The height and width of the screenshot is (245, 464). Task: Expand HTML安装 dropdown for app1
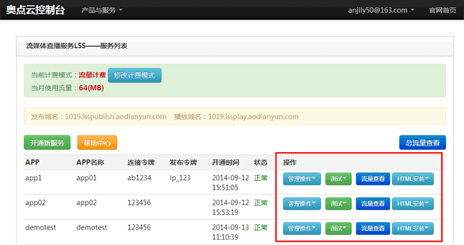[x=413, y=179]
